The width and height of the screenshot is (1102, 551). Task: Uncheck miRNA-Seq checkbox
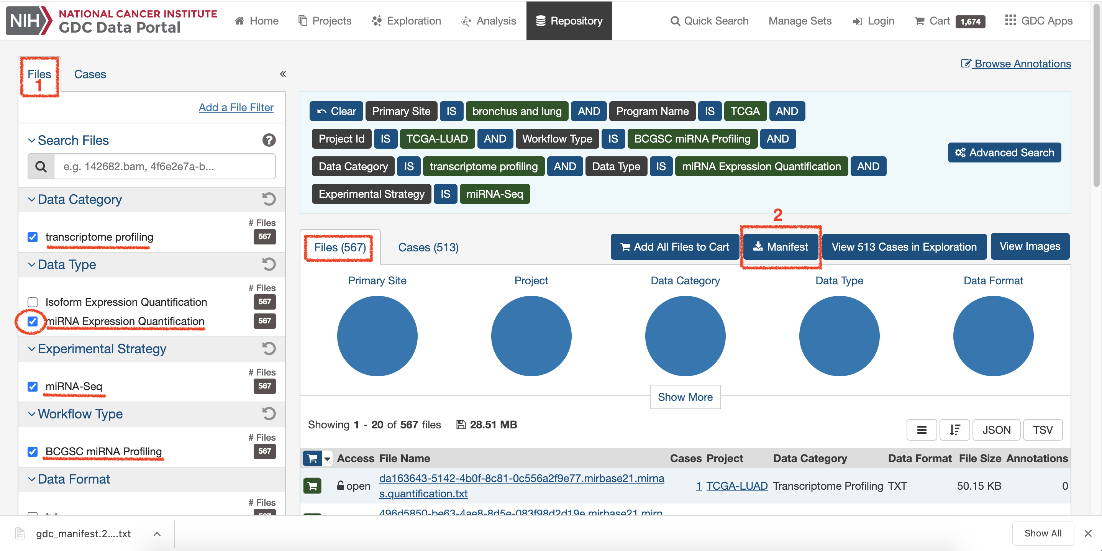(x=33, y=386)
